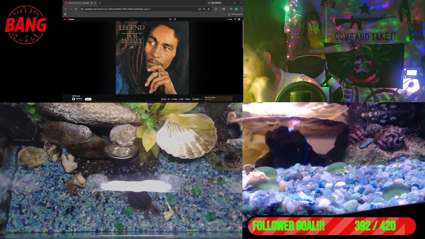Open the media control toolbar icon
This screenshot has height=239, width=425.
click(231, 9)
